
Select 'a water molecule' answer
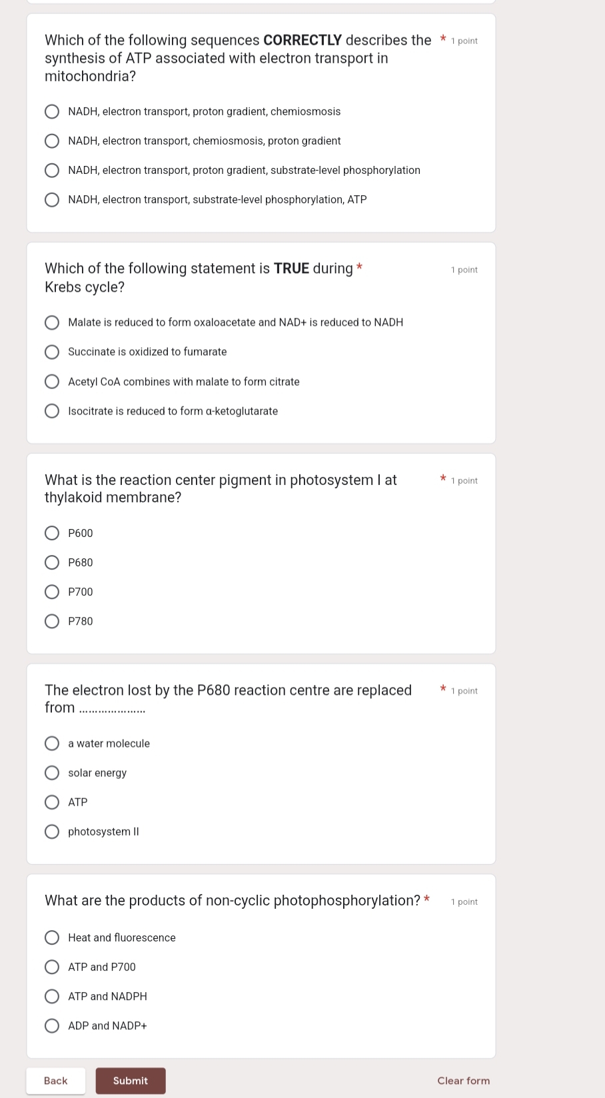[52, 744]
